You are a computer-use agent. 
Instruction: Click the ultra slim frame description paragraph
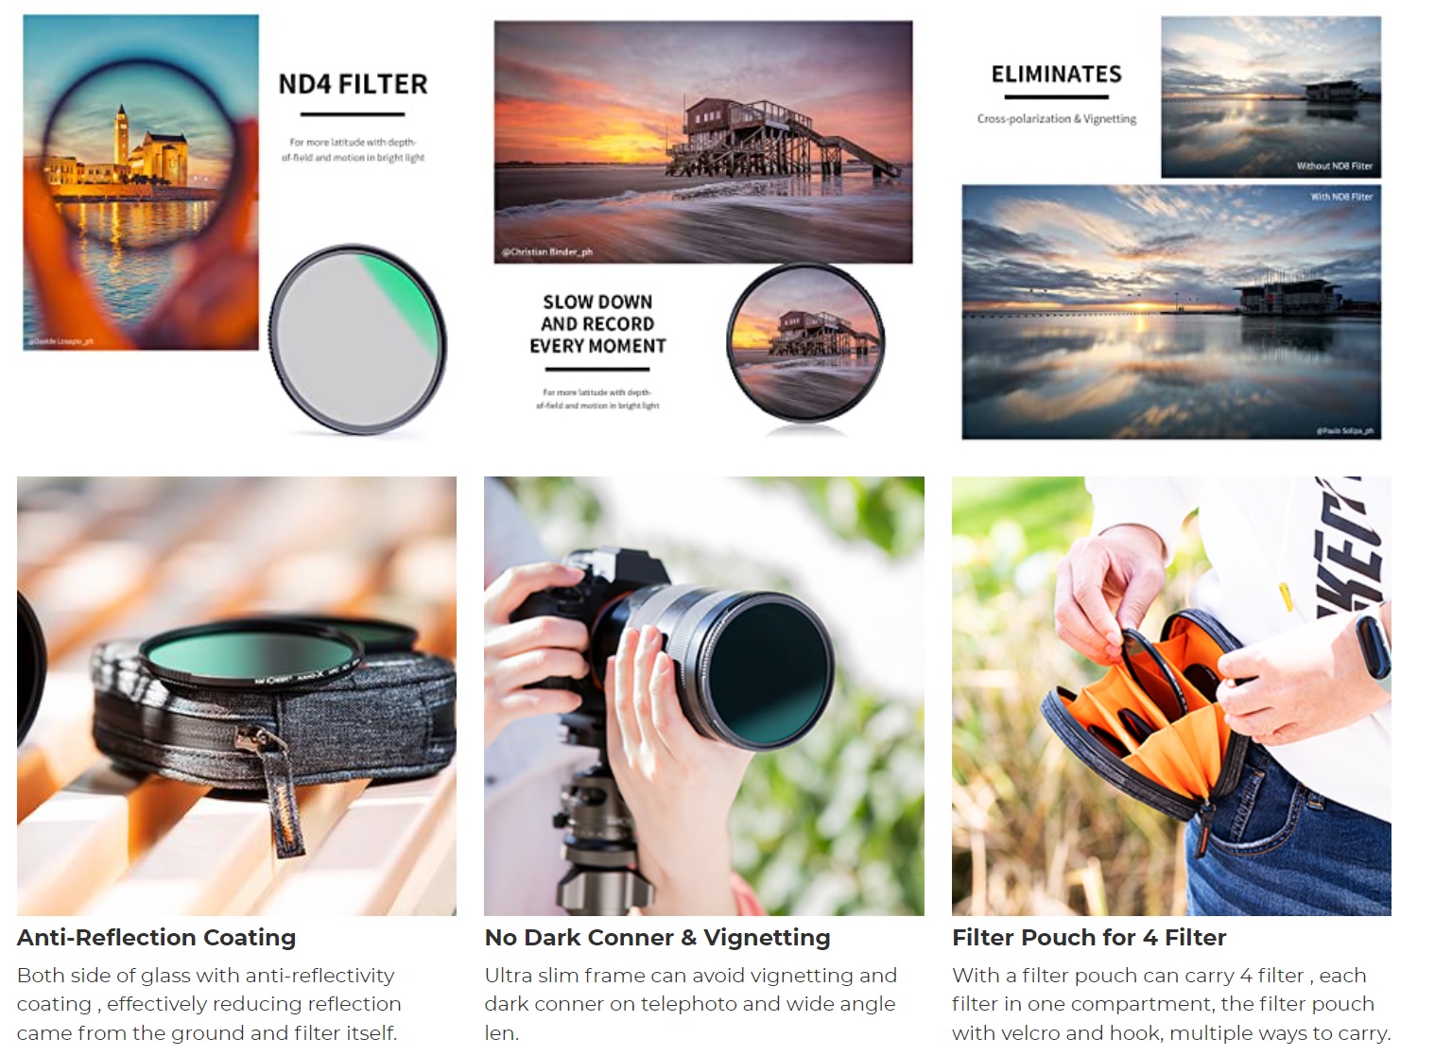(691, 1004)
